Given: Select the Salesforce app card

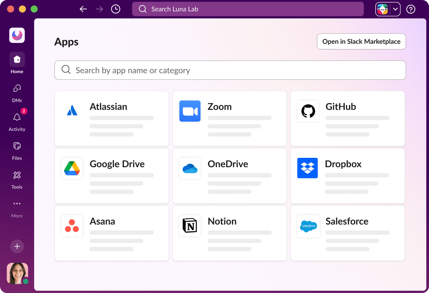Looking at the screenshot, I should coord(347,233).
